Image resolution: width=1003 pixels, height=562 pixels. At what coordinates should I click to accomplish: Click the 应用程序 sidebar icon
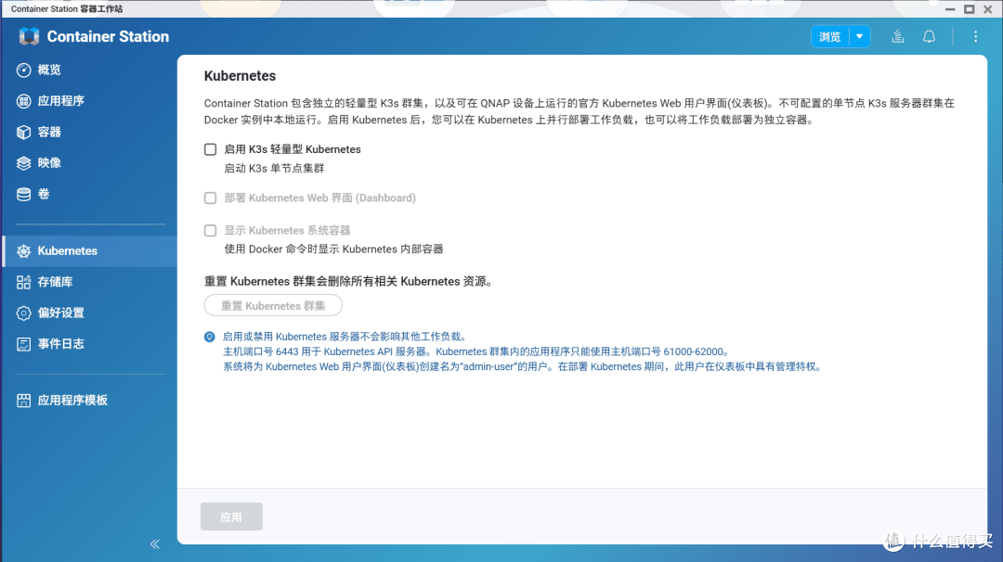[x=23, y=101]
